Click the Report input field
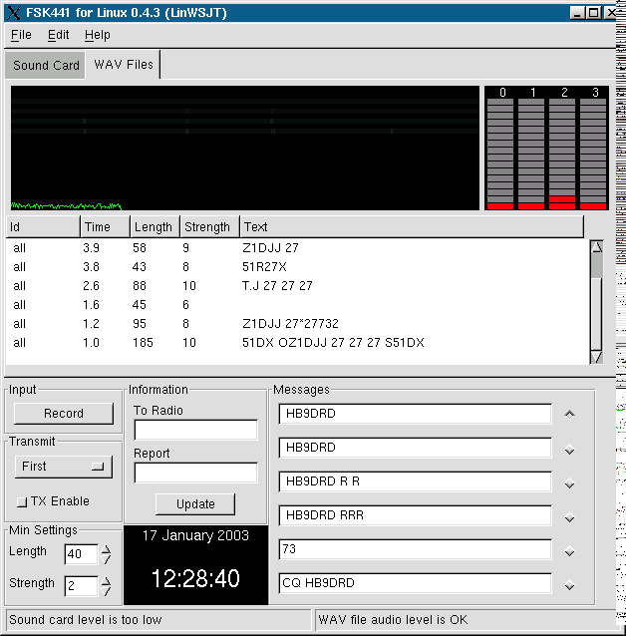The height and width of the screenshot is (636, 626). point(196,473)
